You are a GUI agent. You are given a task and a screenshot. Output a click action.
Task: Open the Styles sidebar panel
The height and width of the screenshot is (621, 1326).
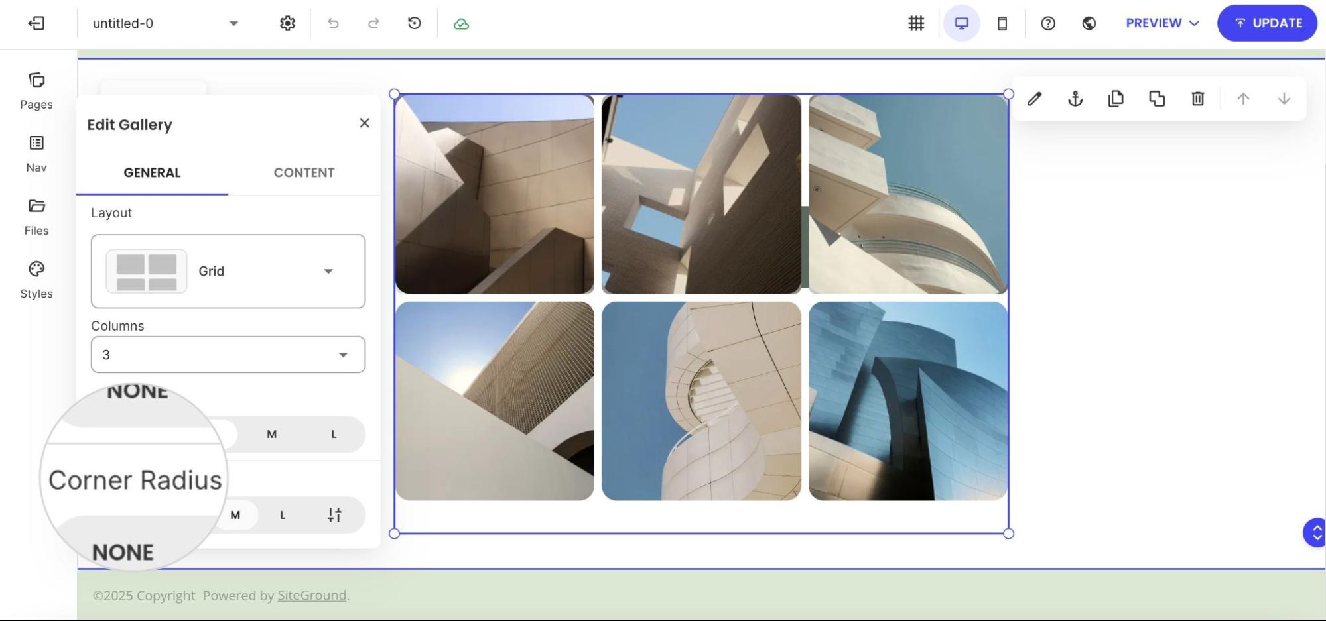[x=36, y=280]
